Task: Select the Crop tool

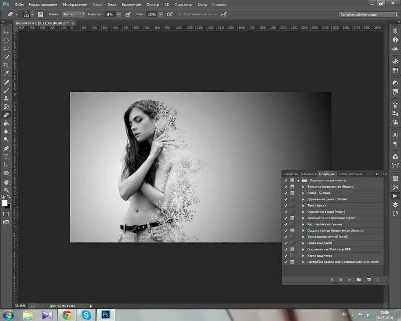Action: click(6, 65)
